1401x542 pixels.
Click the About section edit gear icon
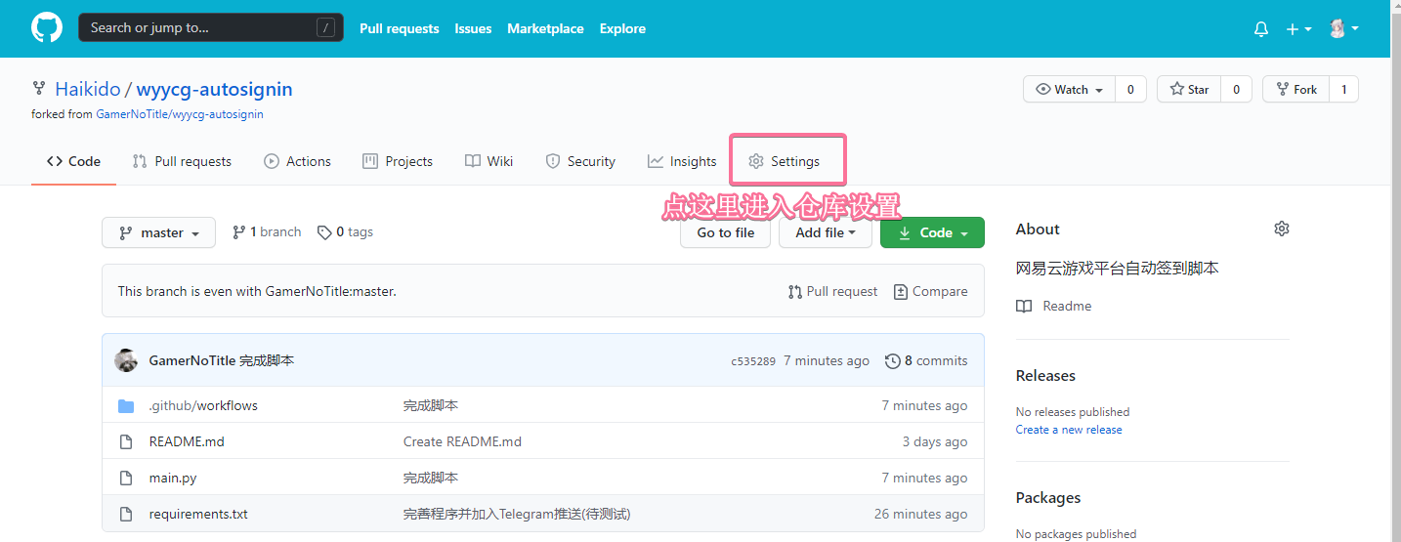1282,229
